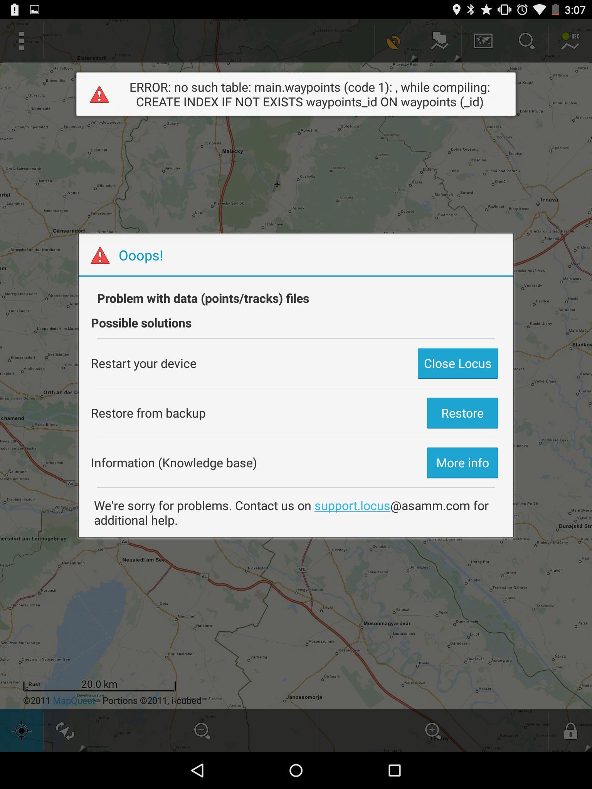Tap the location pin status bar icon
Image resolution: width=592 pixels, height=789 pixels.
[x=456, y=10]
